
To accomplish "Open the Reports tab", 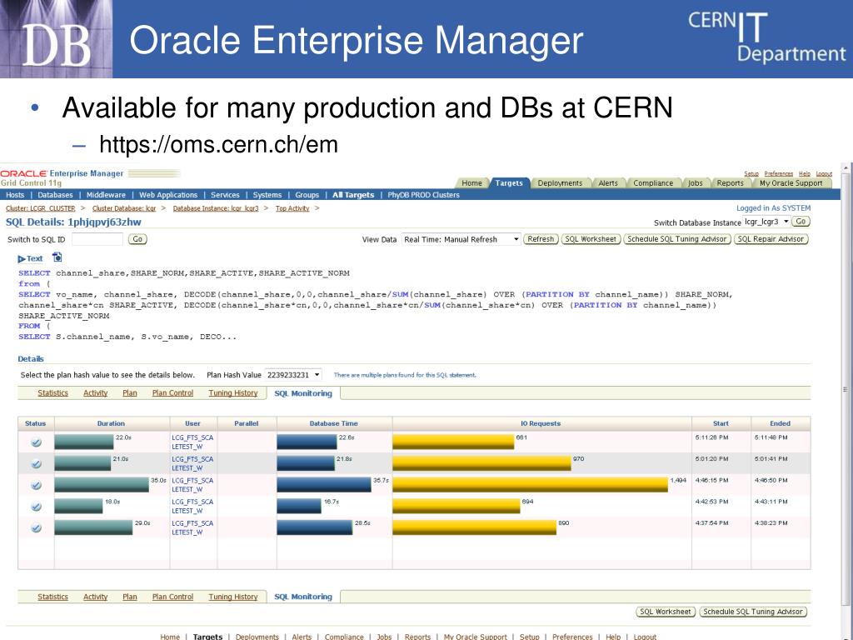I will tap(730, 182).
